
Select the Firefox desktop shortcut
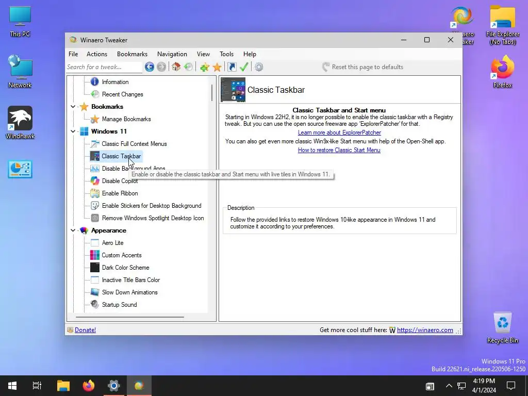click(x=502, y=72)
